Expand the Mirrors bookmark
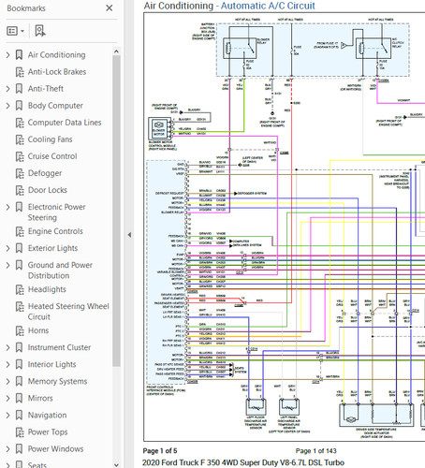This screenshot has height=468, width=425. coord(8,398)
